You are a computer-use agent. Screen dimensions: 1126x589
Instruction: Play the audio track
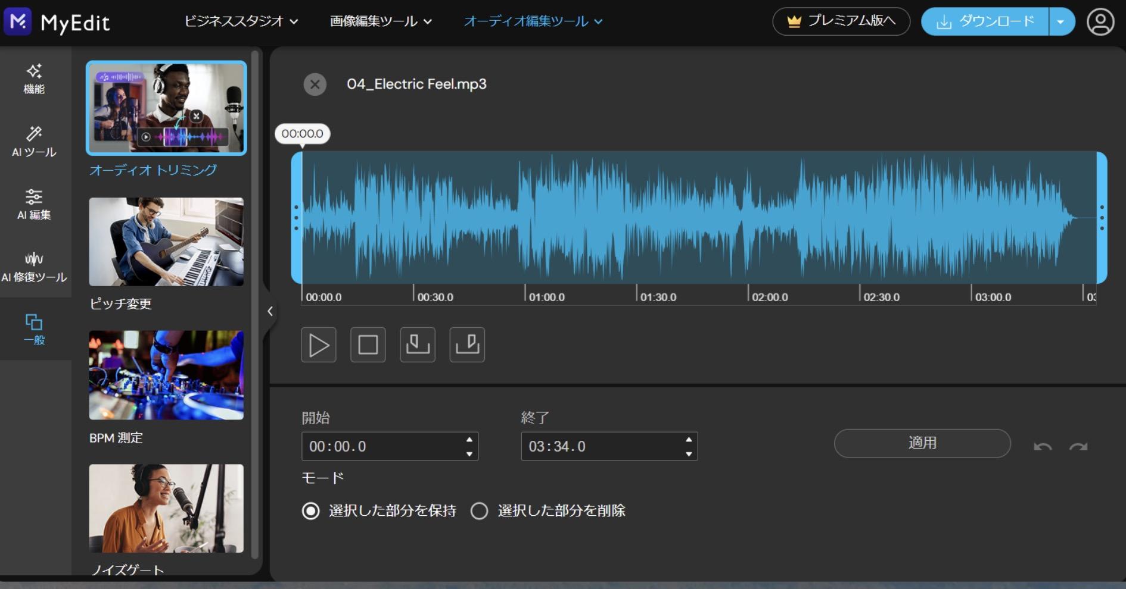point(319,344)
